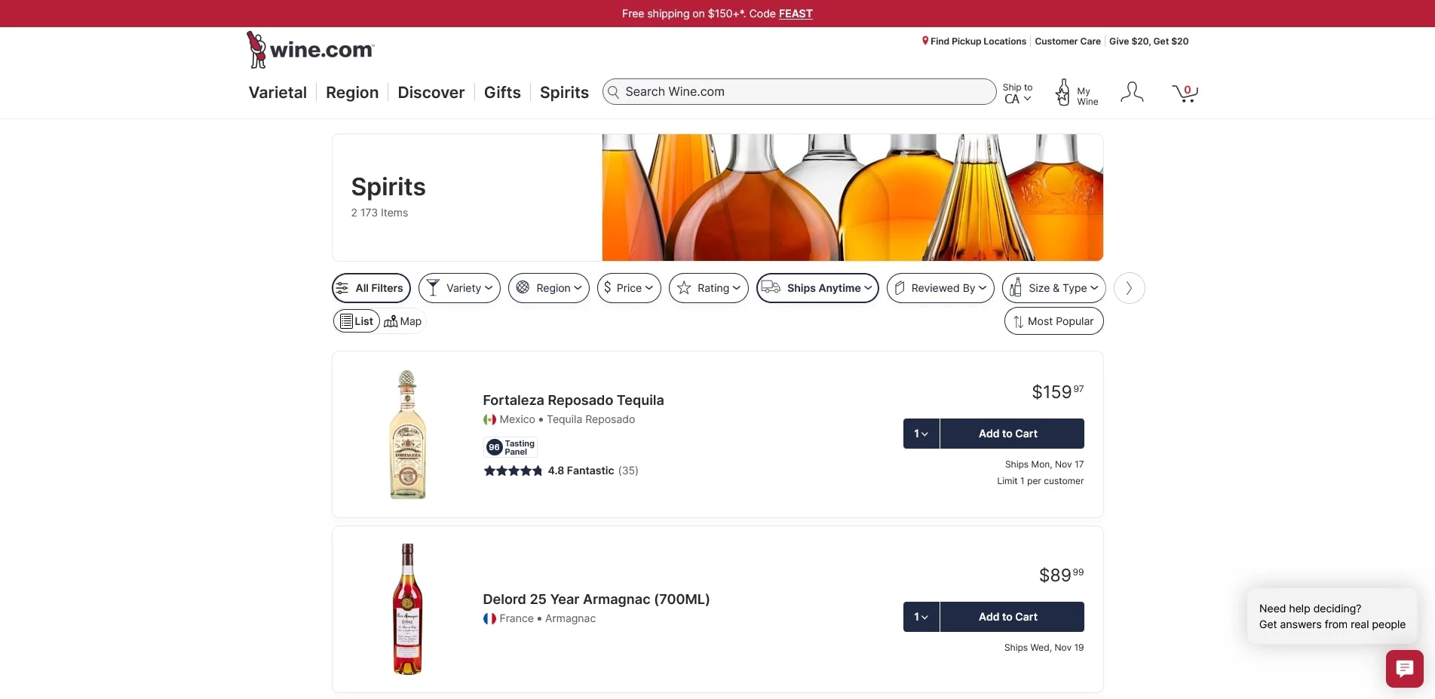The width and height of the screenshot is (1435, 699).
Task: Add Fortaleza Reposado Tequila to cart
Action: coord(1007,433)
